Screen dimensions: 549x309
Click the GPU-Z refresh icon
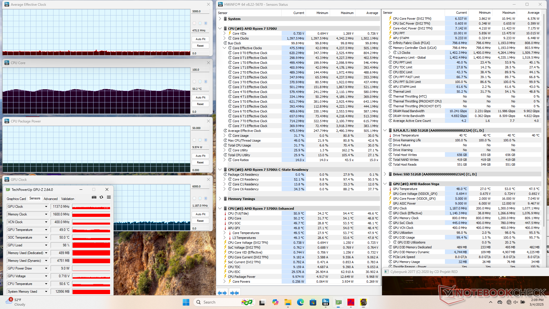101,197
